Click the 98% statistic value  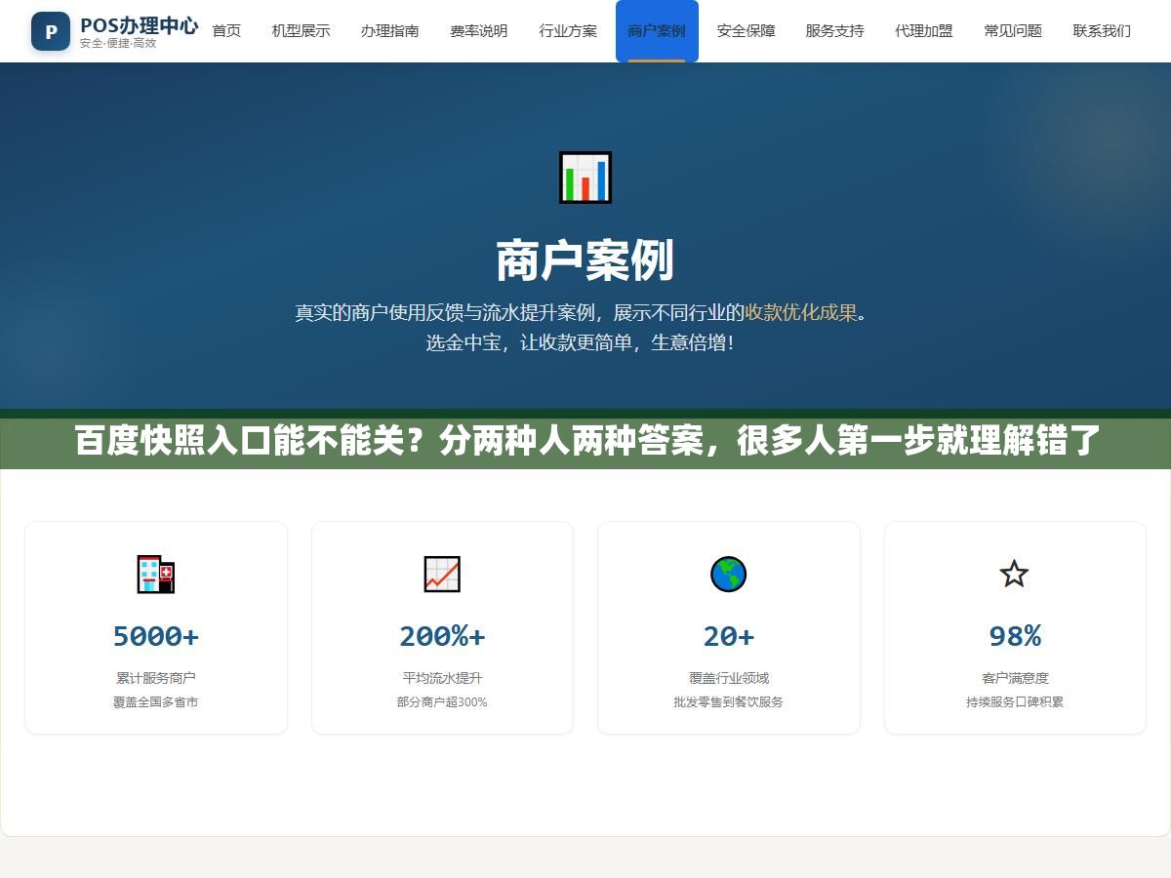pyautogui.click(x=1015, y=636)
